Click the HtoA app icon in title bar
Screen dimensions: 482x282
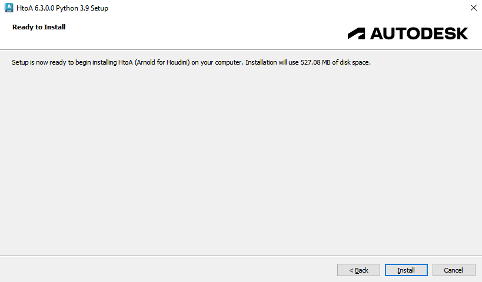point(9,8)
